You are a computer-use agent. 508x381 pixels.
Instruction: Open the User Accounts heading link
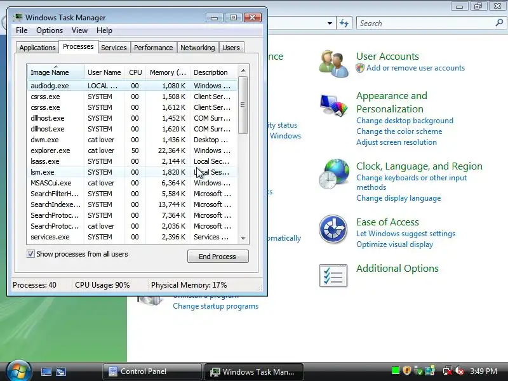pos(387,57)
